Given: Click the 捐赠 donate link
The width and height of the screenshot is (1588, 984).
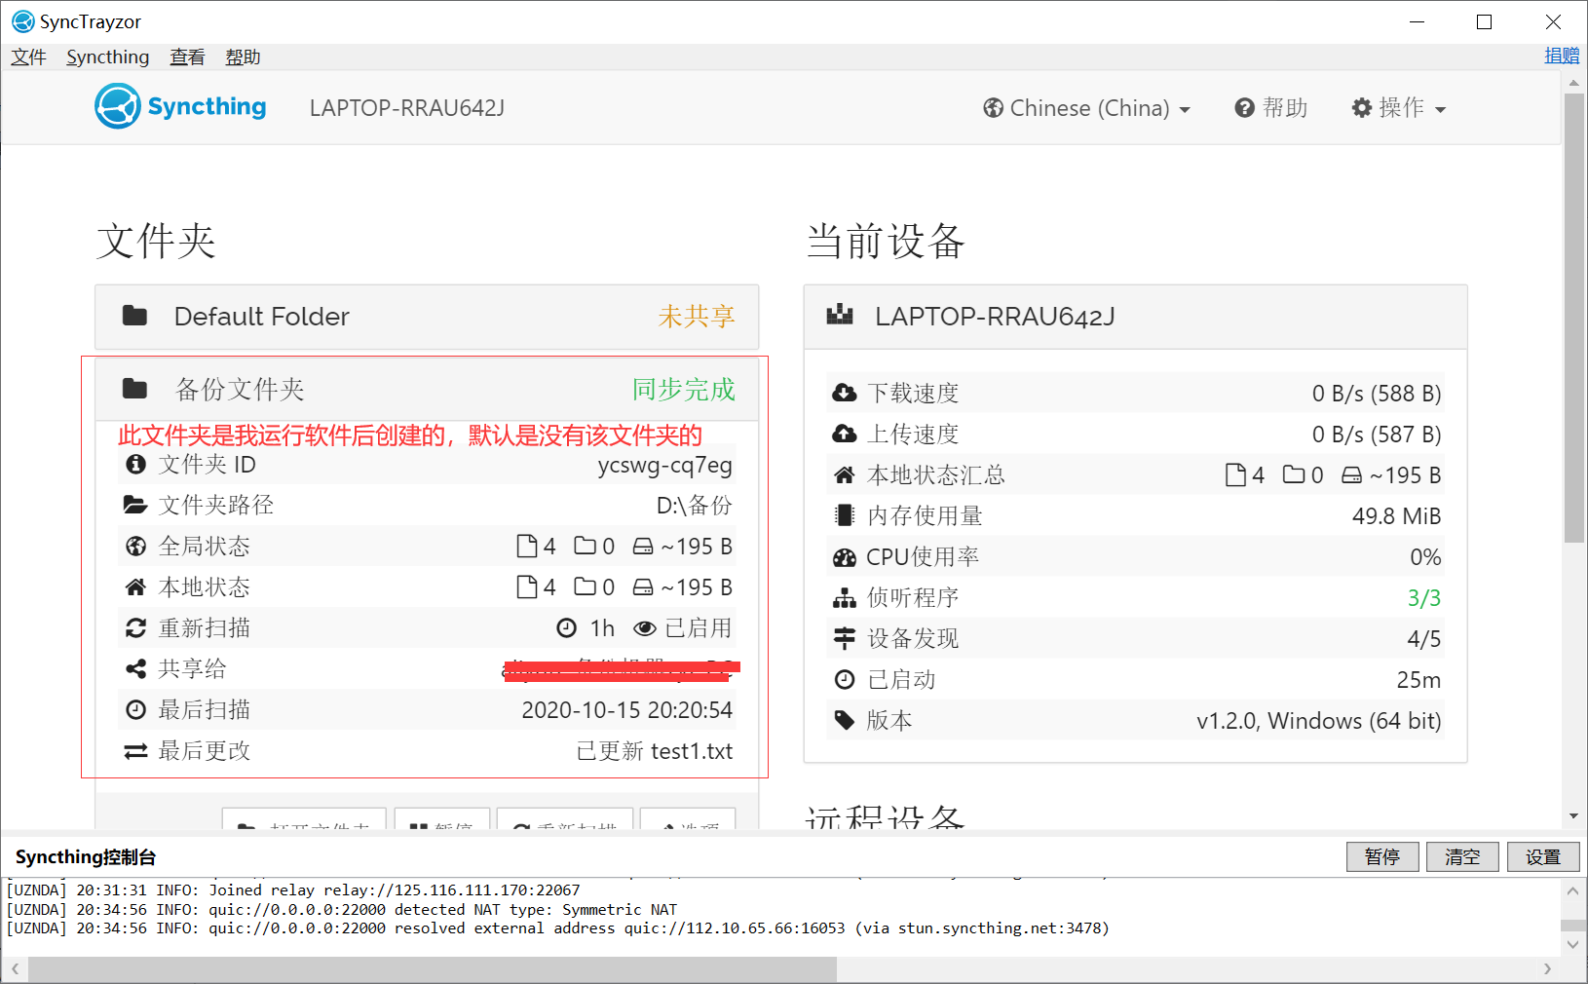Looking at the screenshot, I should [x=1562, y=56].
